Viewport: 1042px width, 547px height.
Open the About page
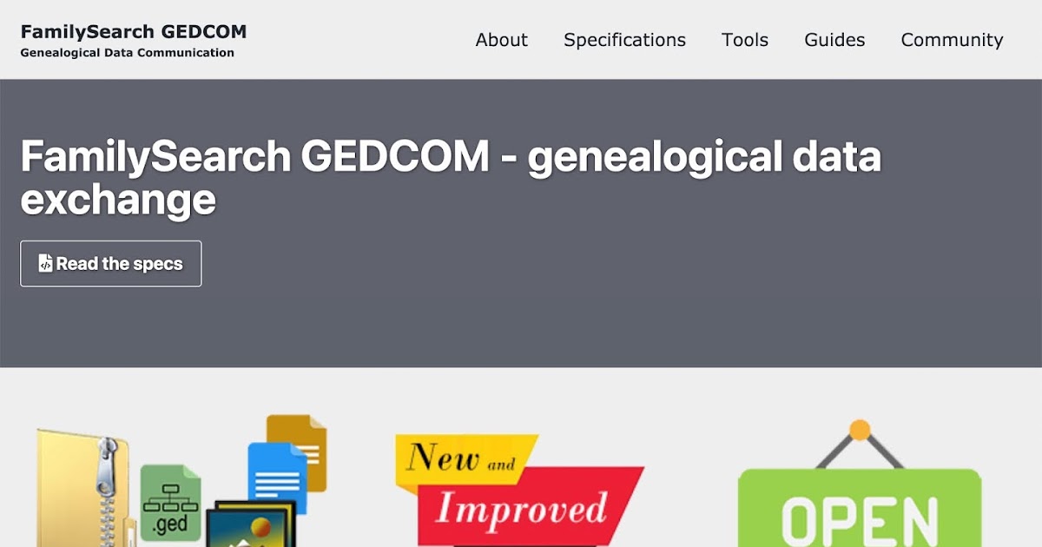point(501,40)
